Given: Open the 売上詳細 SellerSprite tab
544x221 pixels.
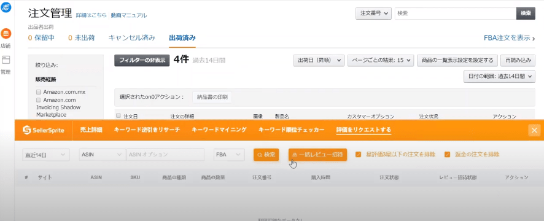Looking at the screenshot, I should click(91, 130).
